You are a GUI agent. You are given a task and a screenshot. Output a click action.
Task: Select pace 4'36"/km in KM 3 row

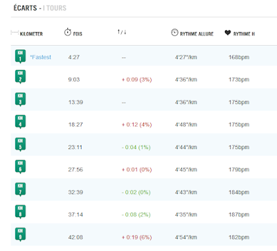click(x=186, y=102)
